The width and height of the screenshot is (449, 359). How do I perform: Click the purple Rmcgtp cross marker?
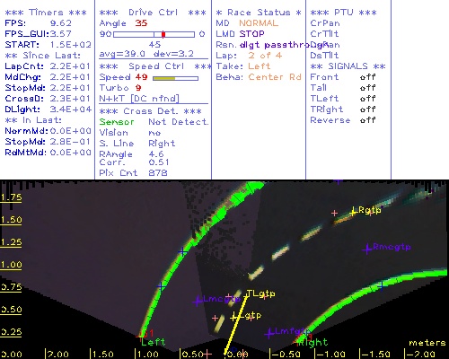coord(367,249)
